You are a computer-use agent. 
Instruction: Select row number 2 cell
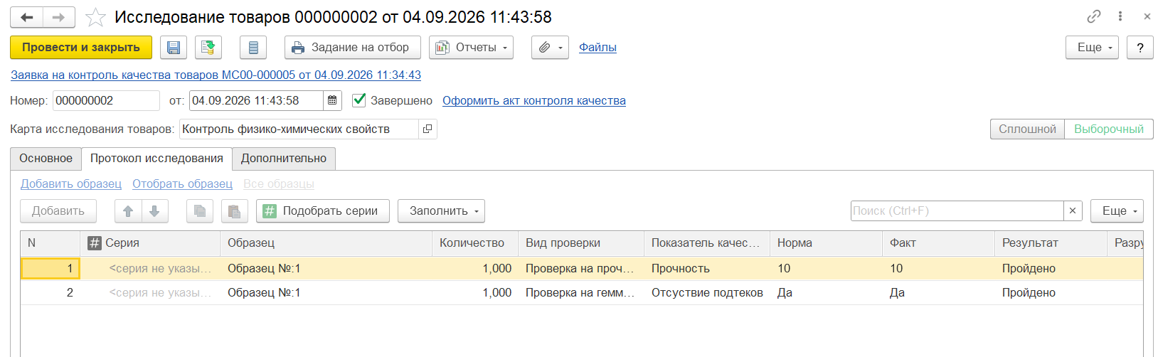[x=50, y=292]
